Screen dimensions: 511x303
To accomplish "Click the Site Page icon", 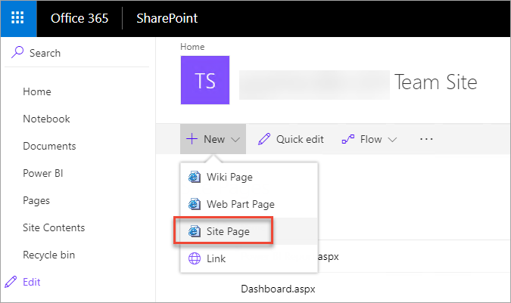I will point(195,231).
